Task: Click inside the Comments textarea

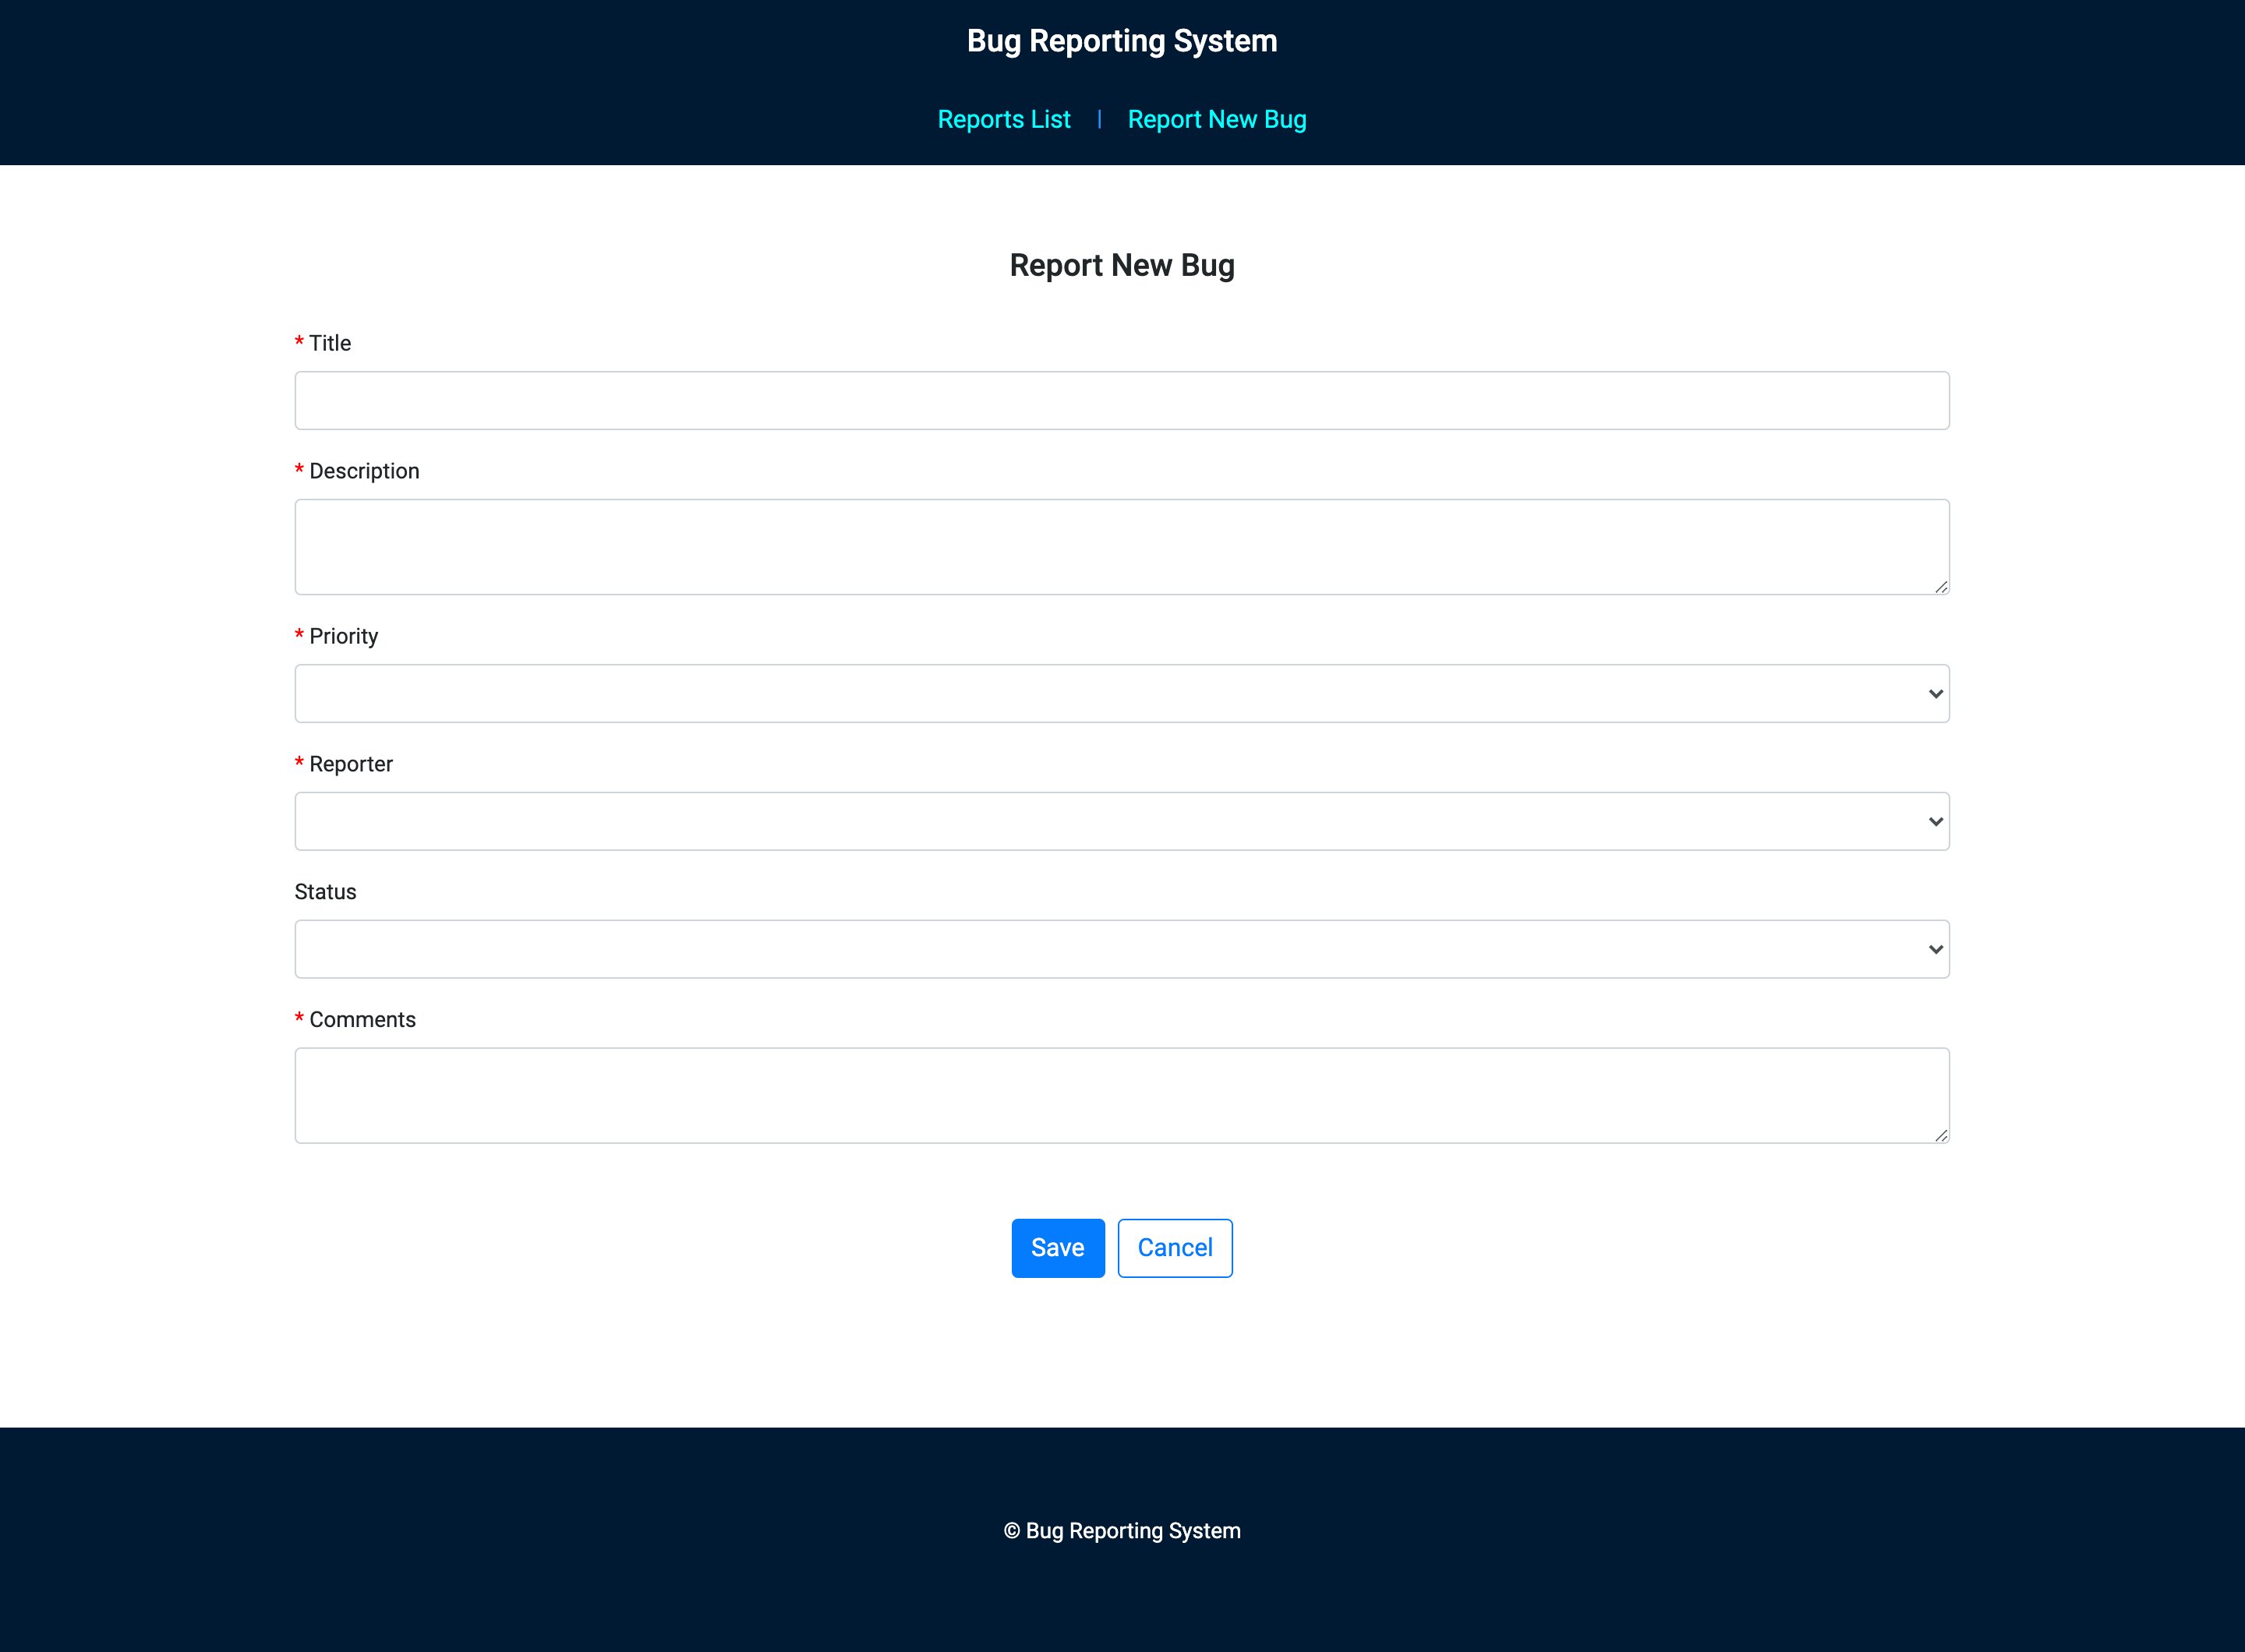Action: click(x=1120, y=1095)
